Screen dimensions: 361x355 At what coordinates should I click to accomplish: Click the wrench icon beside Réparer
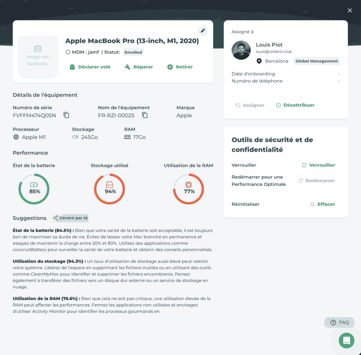(128, 67)
